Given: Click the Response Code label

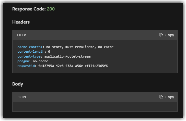Looking at the screenshot, I should coord(29,9).
